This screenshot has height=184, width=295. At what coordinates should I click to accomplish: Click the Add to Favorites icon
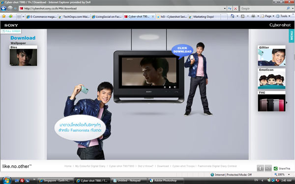tap(10, 16)
